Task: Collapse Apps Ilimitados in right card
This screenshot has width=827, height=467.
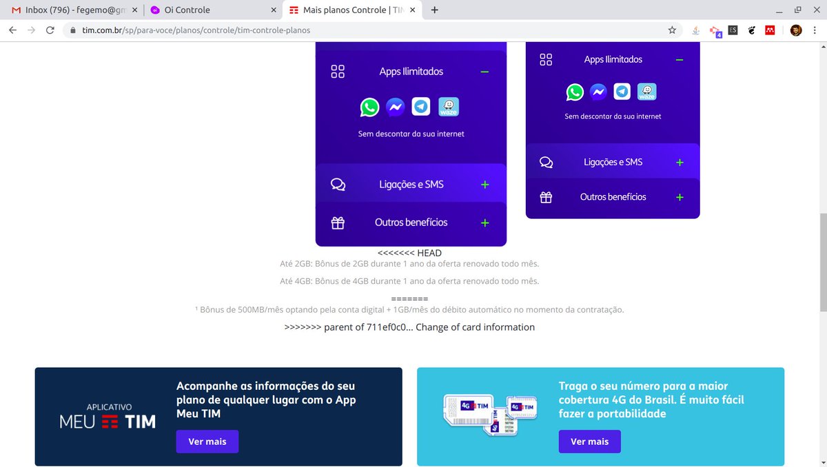Action: [680, 60]
